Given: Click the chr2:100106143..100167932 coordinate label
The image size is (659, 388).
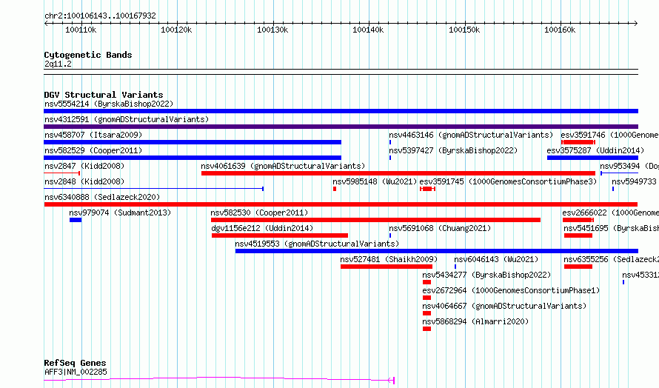Looking at the screenshot, I should [100, 16].
